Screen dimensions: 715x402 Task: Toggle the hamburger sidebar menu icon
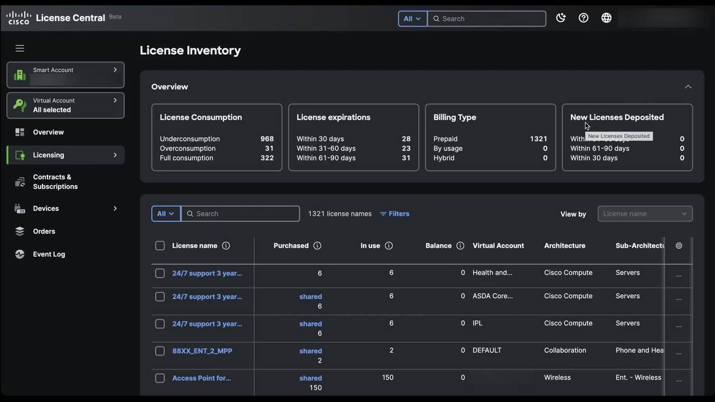coord(20,49)
